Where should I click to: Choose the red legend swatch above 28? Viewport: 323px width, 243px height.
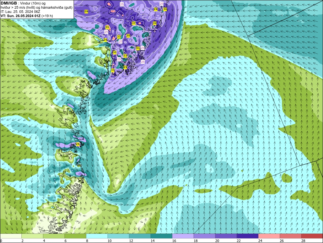pyautogui.click(x=312, y=236)
